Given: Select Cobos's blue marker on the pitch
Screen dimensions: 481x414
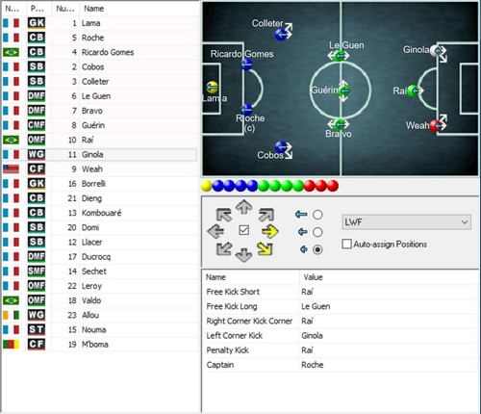Looking at the screenshot, I should coord(281,147).
